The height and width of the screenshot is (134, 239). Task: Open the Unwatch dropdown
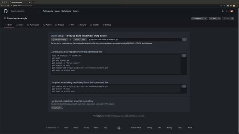click(198, 18)
